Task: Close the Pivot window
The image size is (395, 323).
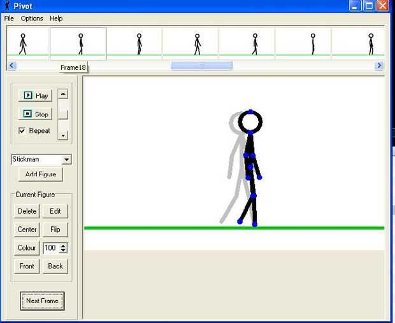Action: [x=382, y=6]
